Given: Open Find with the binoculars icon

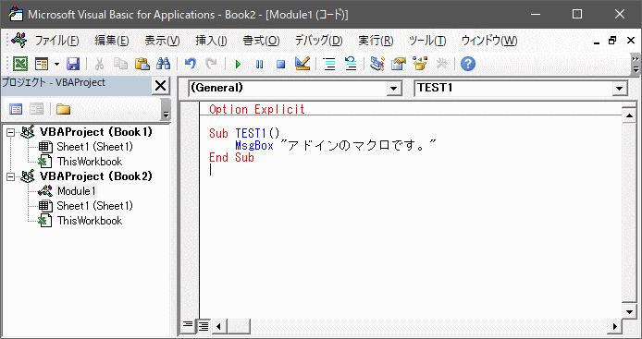Looking at the screenshot, I should [x=163, y=64].
